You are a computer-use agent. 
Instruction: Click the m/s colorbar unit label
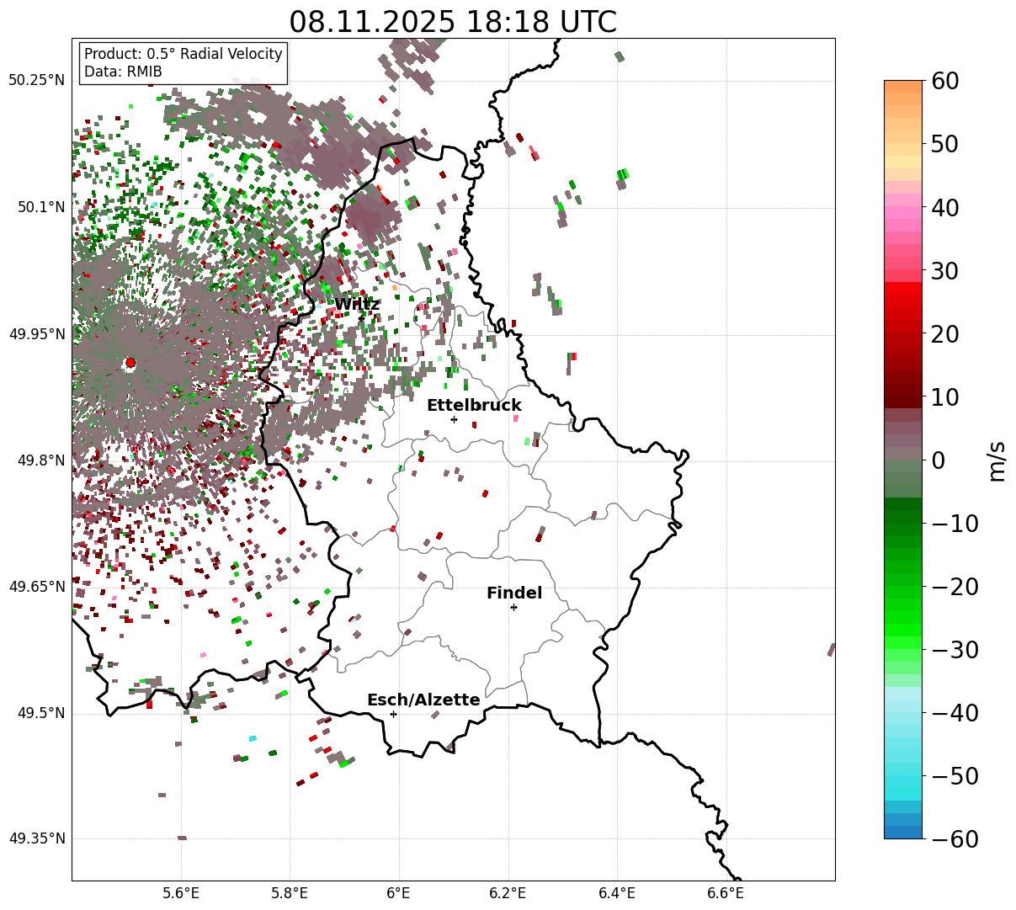998,460
